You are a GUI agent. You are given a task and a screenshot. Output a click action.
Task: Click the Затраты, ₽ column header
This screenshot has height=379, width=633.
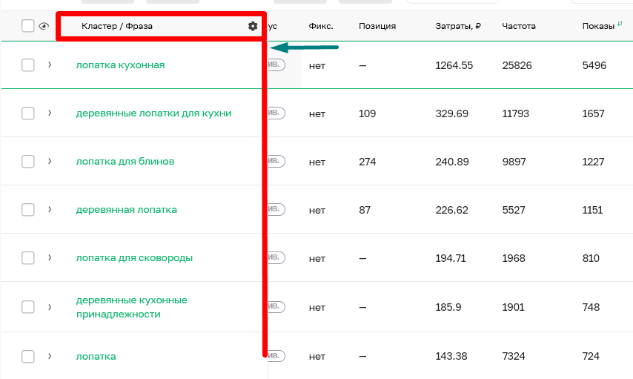(x=458, y=26)
